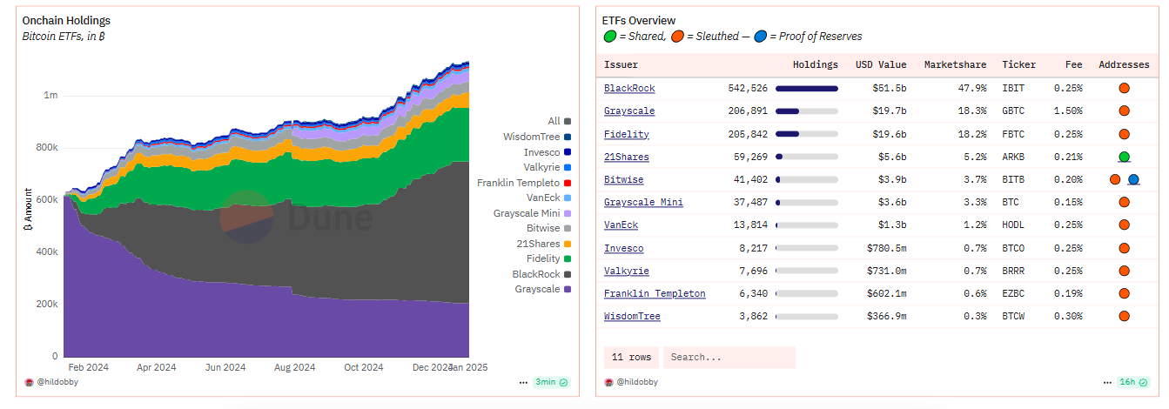This screenshot has width=1169, height=409.
Task: Toggle VanEck series in chart legend
Action: point(549,198)
